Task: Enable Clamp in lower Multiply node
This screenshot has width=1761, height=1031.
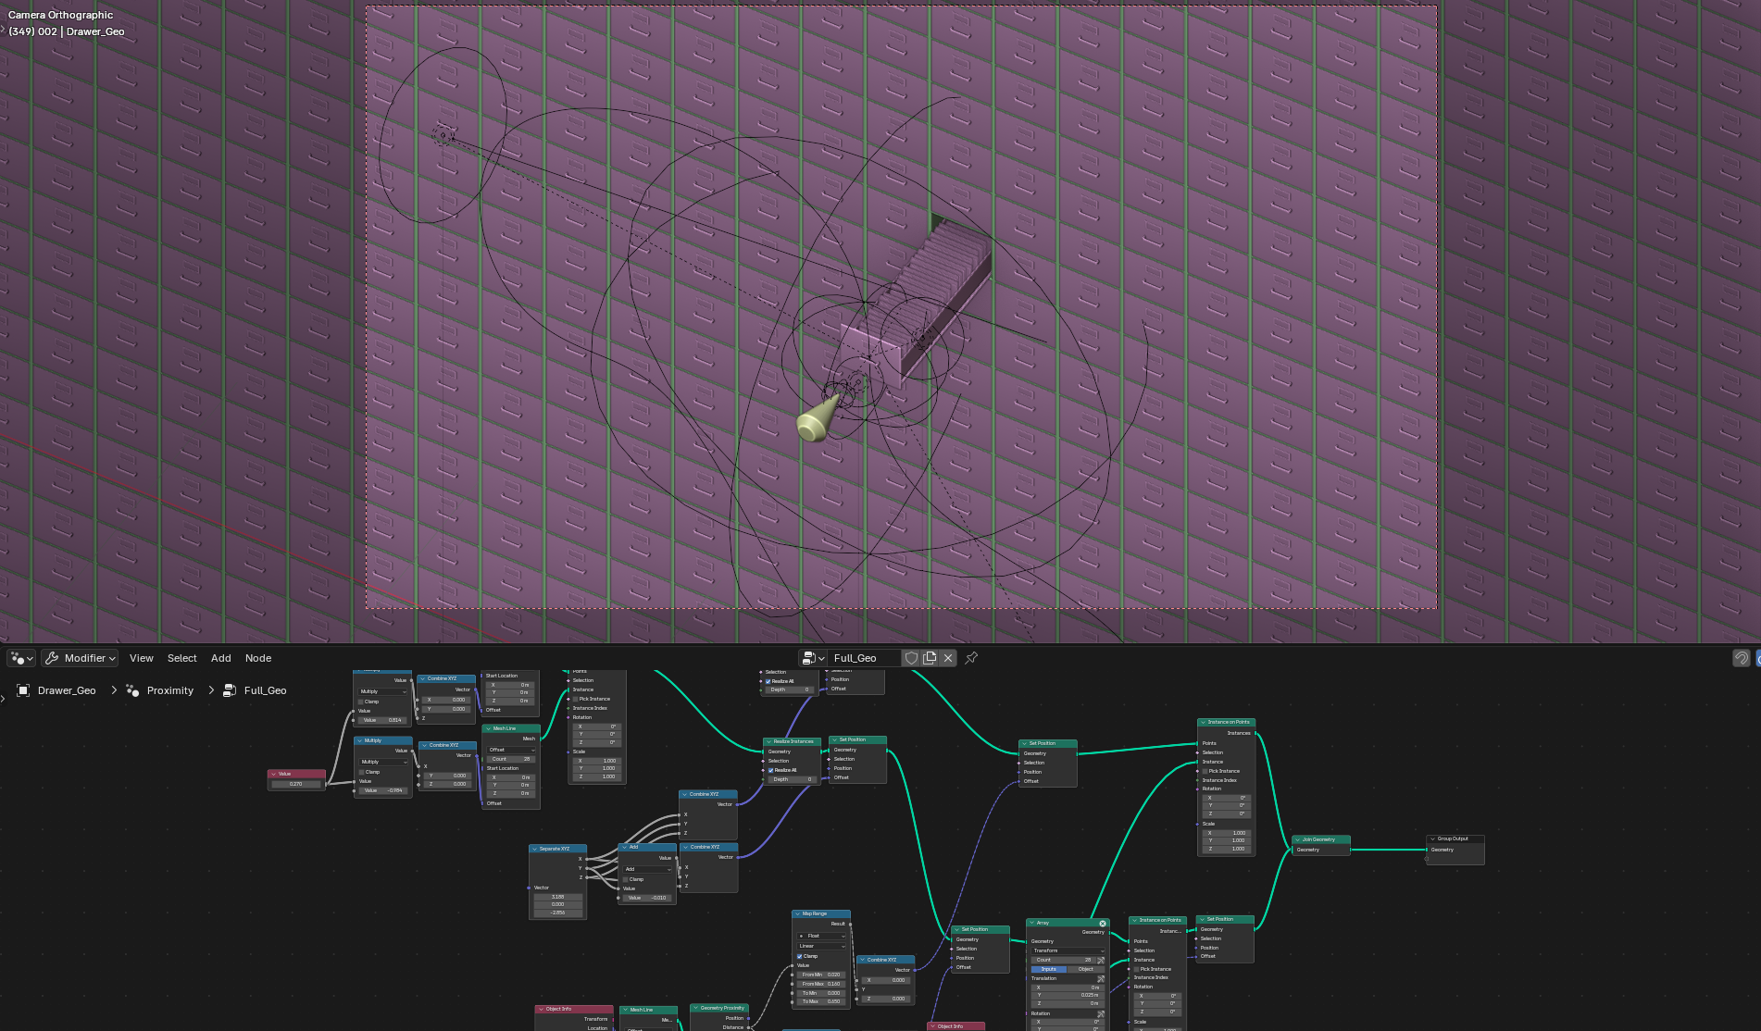Action: [x=361, y=772]
